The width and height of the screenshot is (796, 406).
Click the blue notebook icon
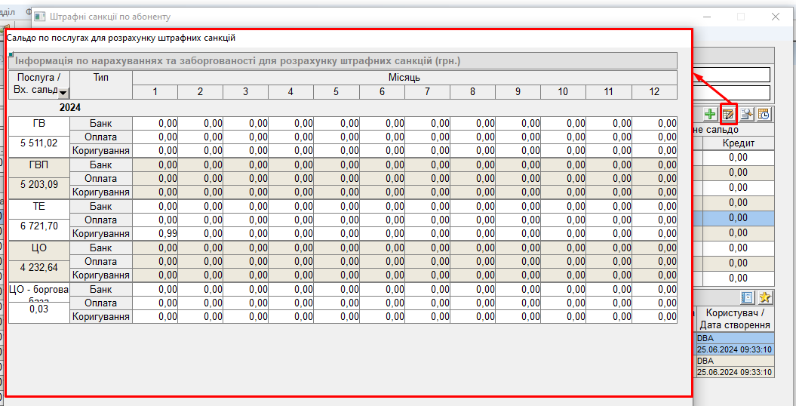tap(748, 298)
